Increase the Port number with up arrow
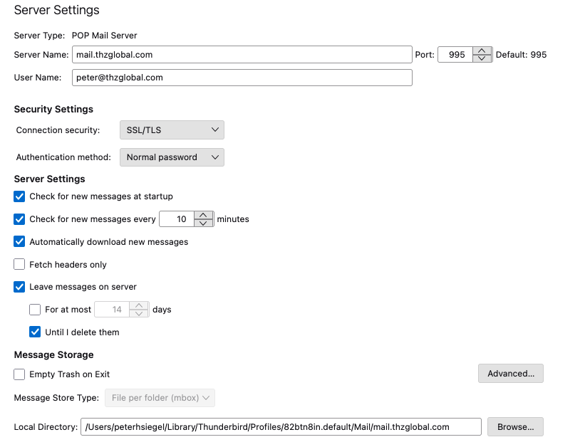This screenshot has width=585, height=447. tap(483, 51)
